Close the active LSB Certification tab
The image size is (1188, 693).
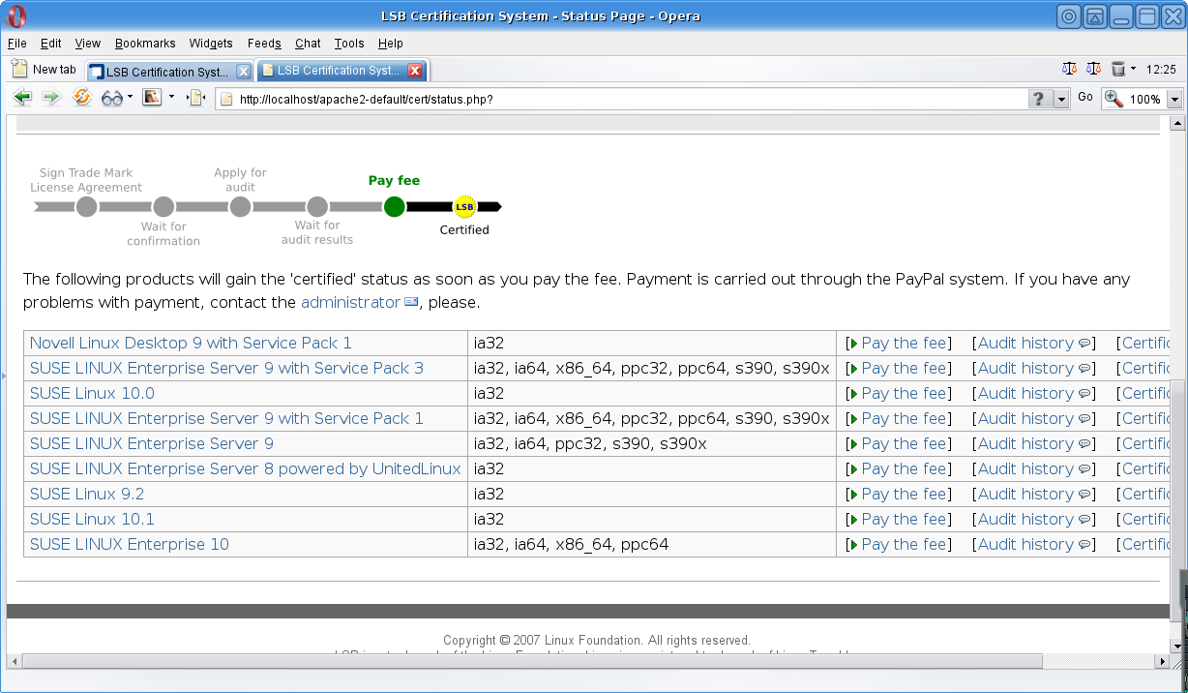pyautogui.click(x=415, y=71)
